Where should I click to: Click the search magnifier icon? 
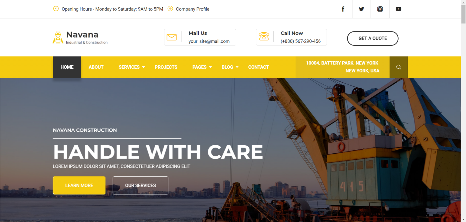399,67
